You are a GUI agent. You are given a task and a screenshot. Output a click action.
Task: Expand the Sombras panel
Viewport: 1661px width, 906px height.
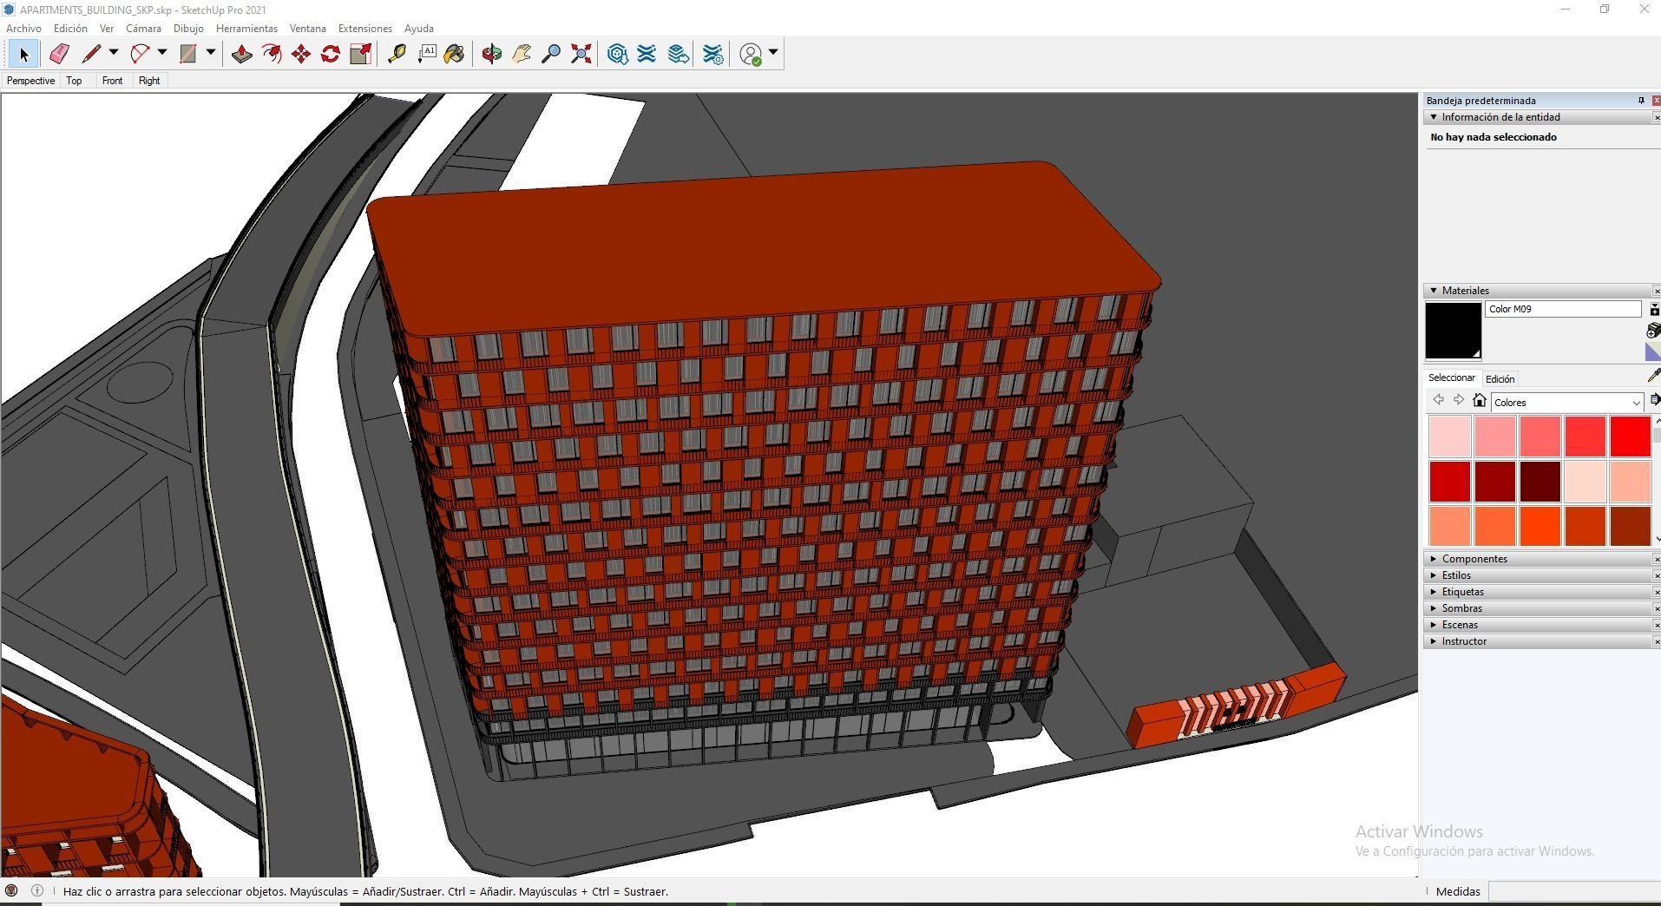tap(1434, 608)
